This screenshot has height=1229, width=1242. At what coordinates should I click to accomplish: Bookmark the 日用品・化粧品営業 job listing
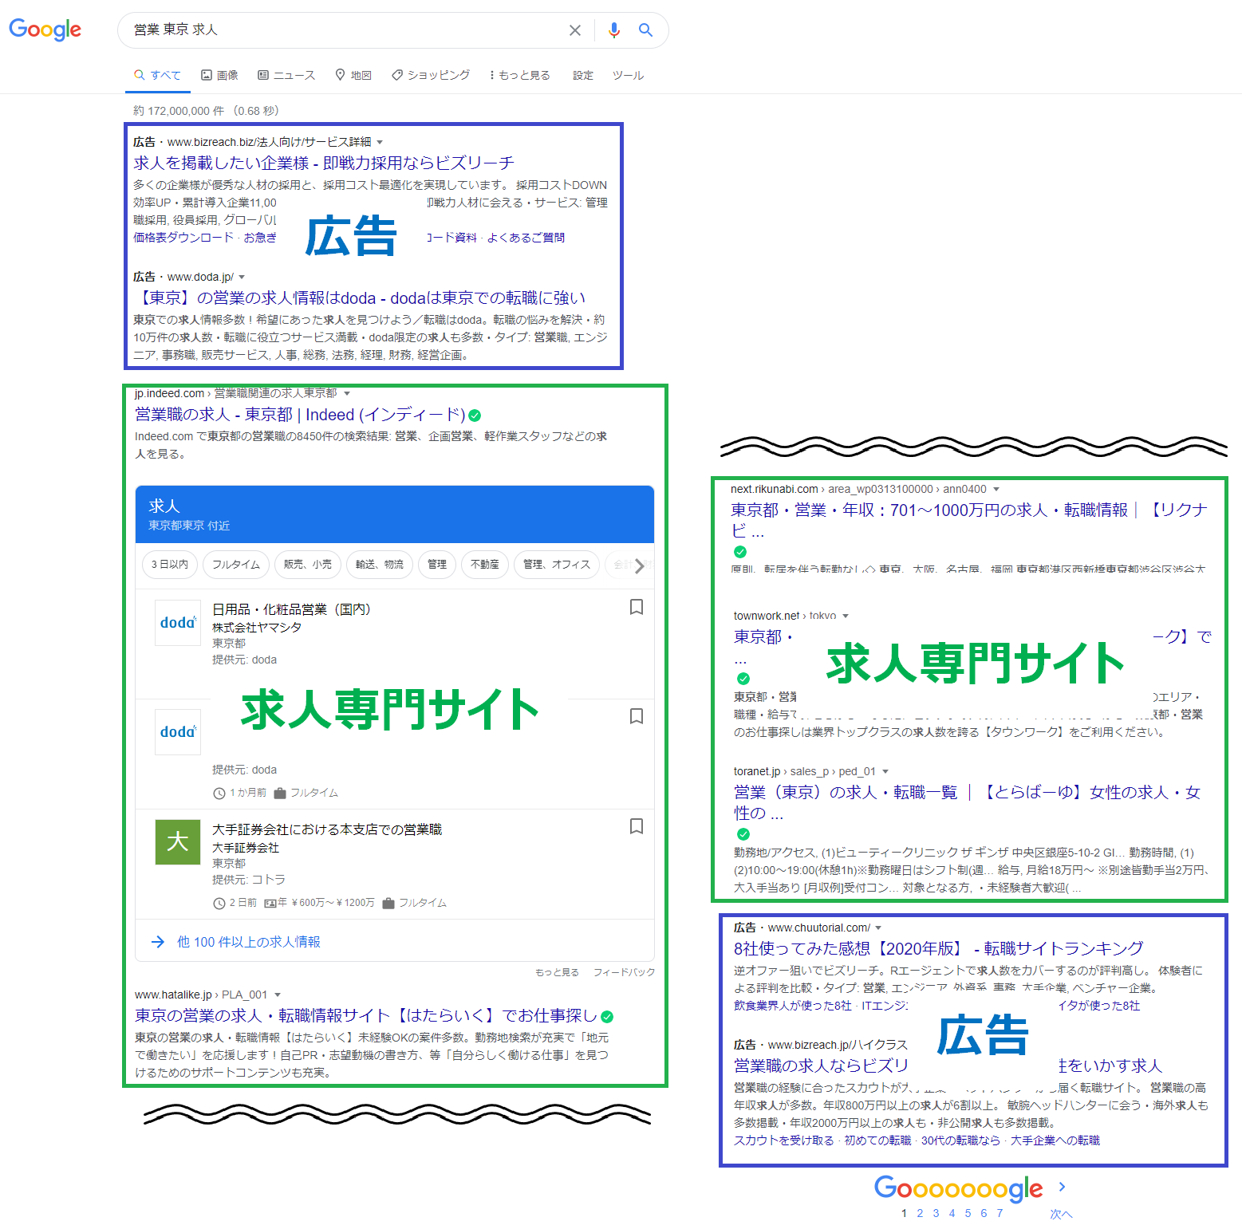point(637,607)
